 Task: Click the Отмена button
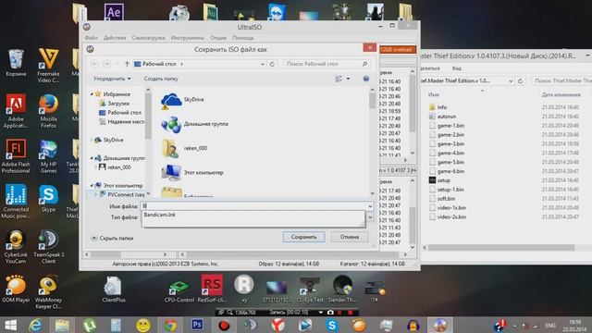350,237
